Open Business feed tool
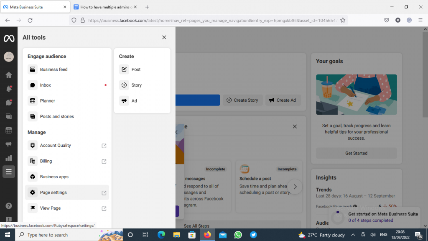 (x=67, y=69)
